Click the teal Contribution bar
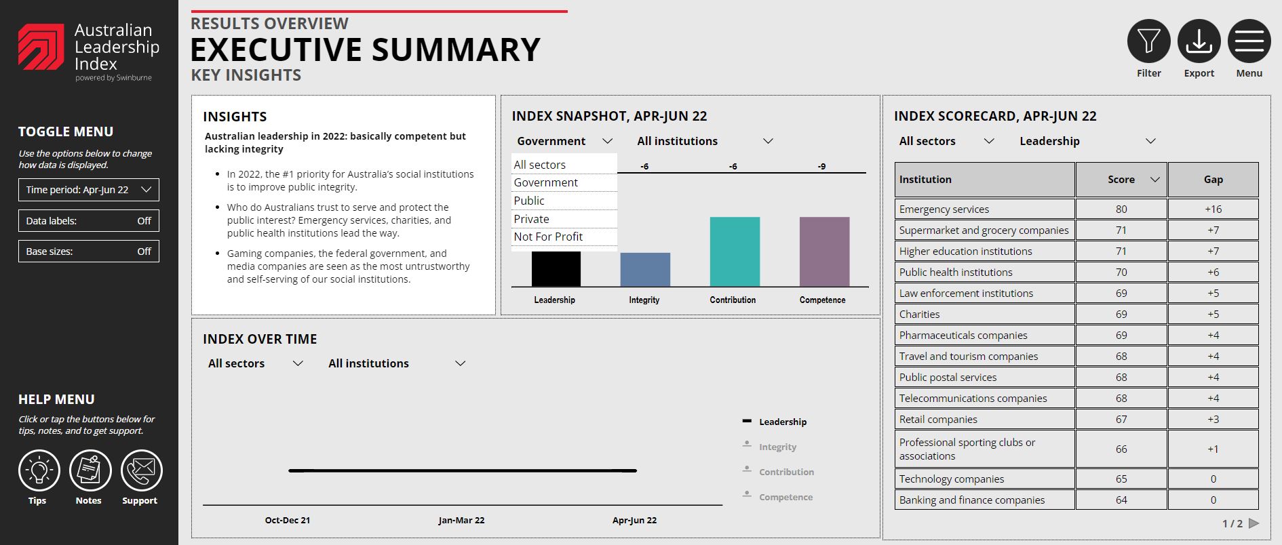Screen dimensions: 1282x545 pyautogui.click(x=735, y=251)
